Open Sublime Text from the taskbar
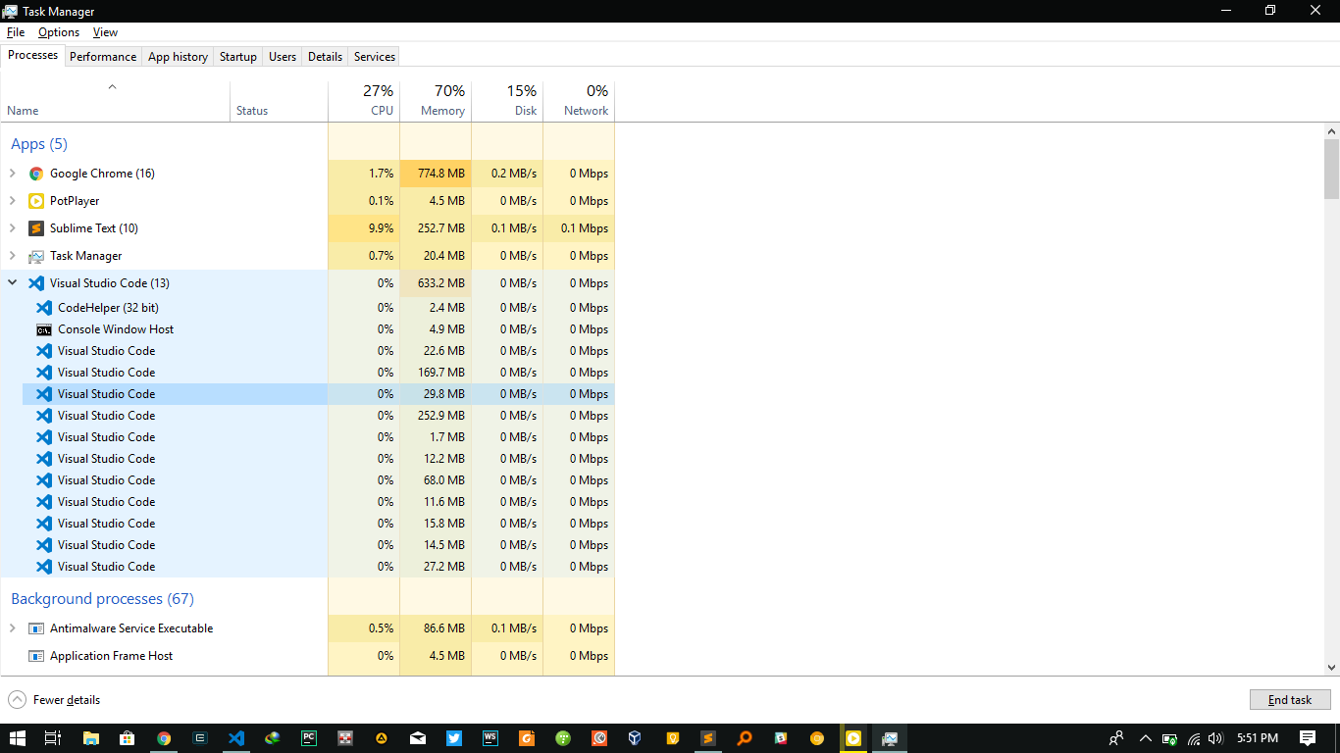The width and height of the screenshot is (1340, 753). (x=708, y=738)
